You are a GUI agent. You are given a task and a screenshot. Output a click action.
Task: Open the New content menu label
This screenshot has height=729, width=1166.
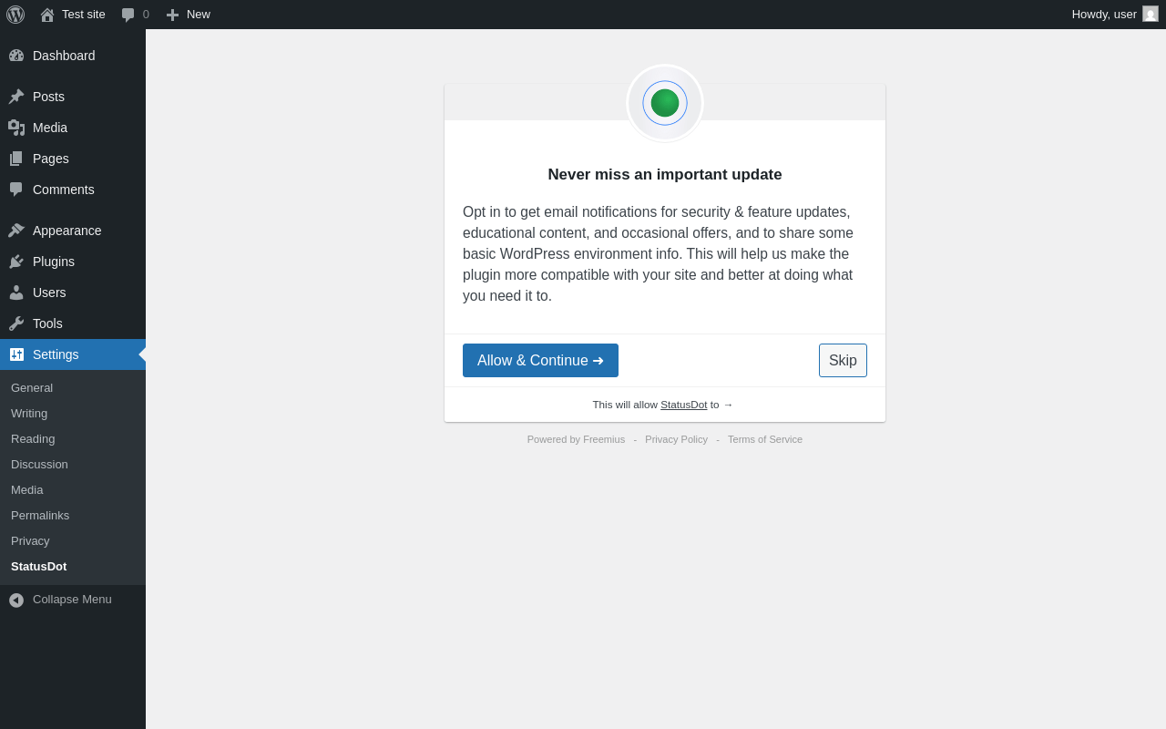[x=199, y=15]
